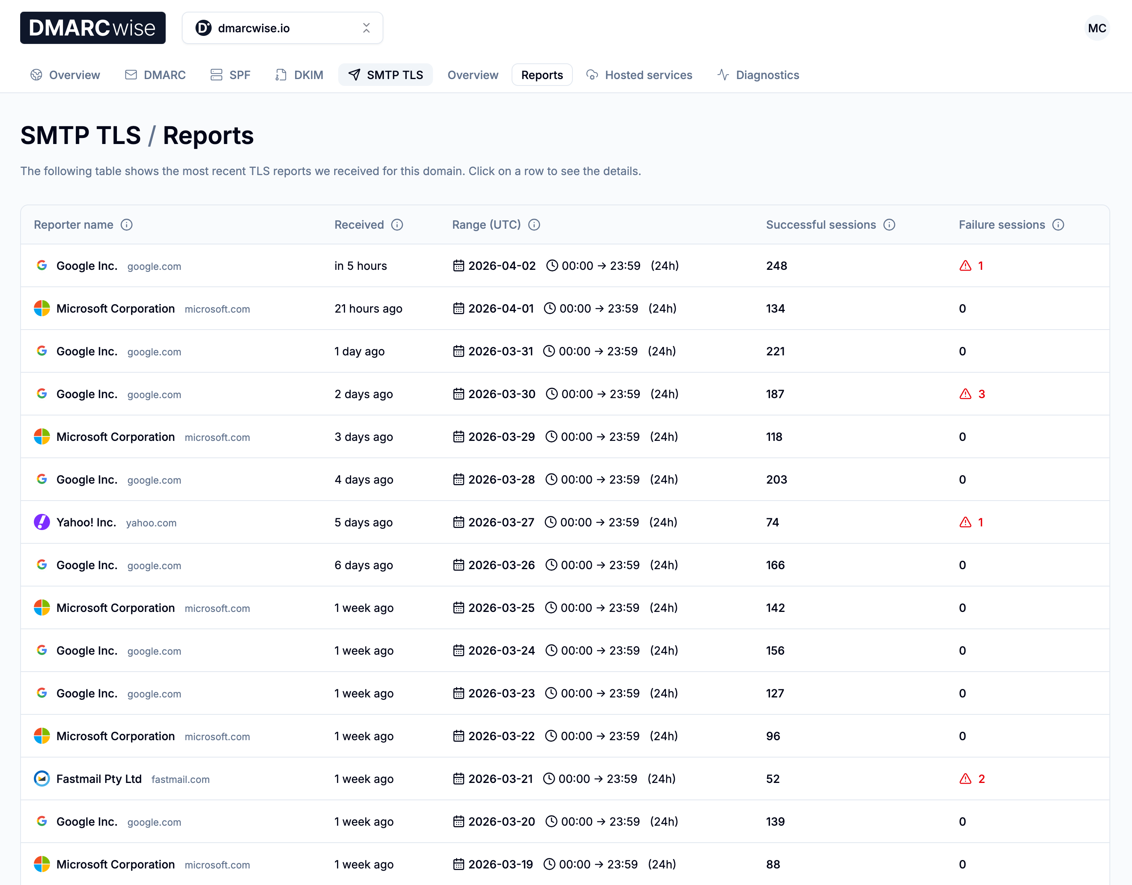
Task: Clear the selected domain with the X
Action: coord(366,28)
